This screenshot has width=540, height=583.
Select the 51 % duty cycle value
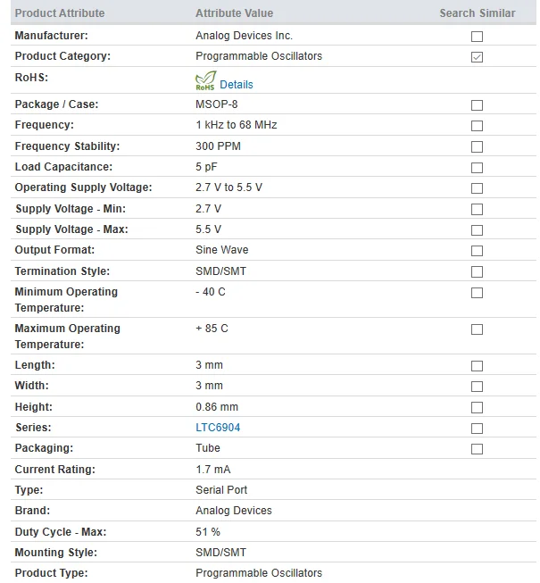[208, 532]
